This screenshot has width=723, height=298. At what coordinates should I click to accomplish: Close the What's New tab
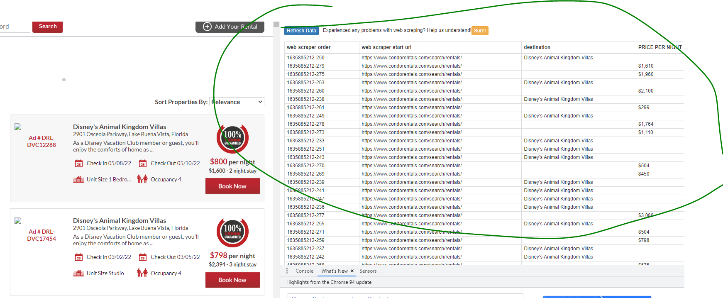[x=352, y=271]
